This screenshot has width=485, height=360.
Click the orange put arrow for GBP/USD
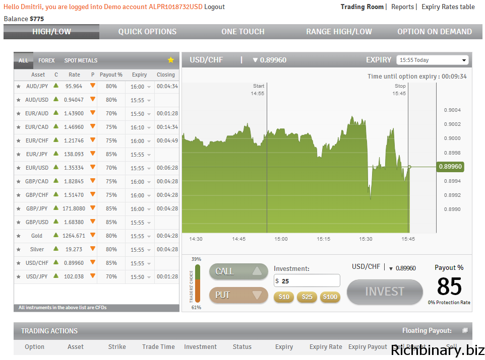click(x=92, y=222)
